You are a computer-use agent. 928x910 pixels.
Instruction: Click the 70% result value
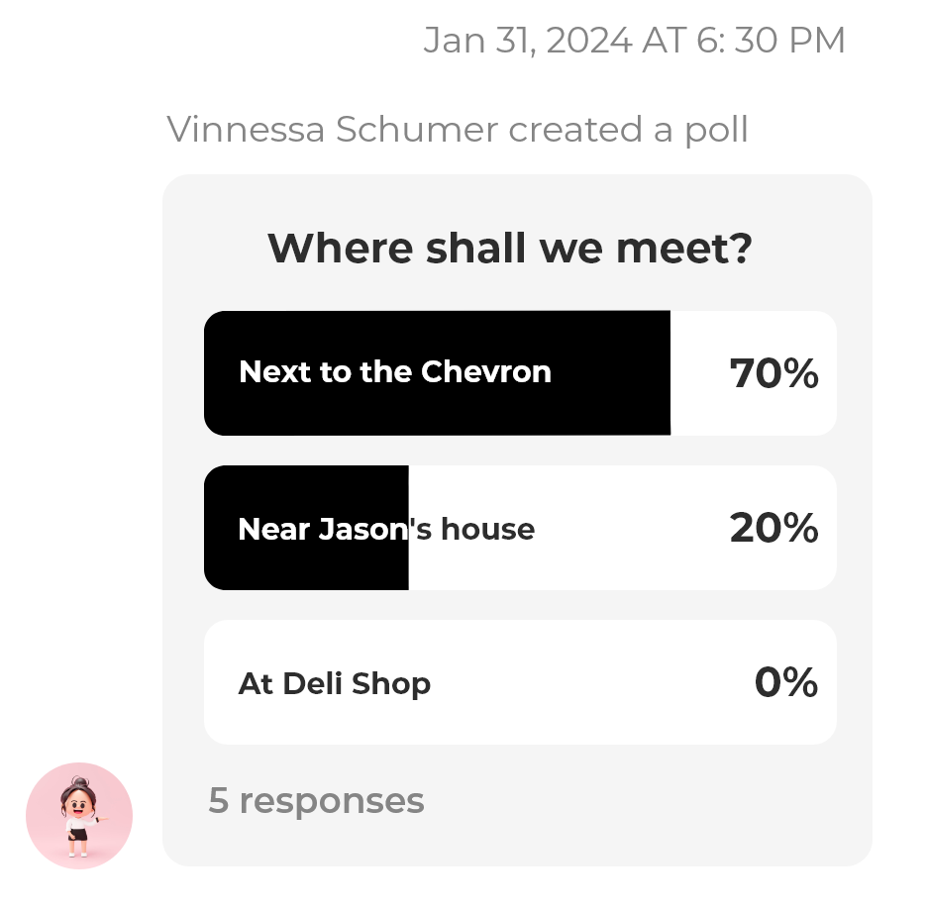(x=773, y=373)
